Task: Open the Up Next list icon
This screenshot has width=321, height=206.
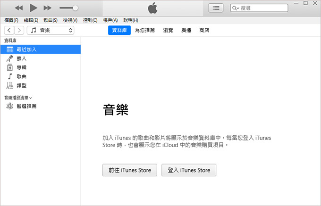Action: (216, 8)
